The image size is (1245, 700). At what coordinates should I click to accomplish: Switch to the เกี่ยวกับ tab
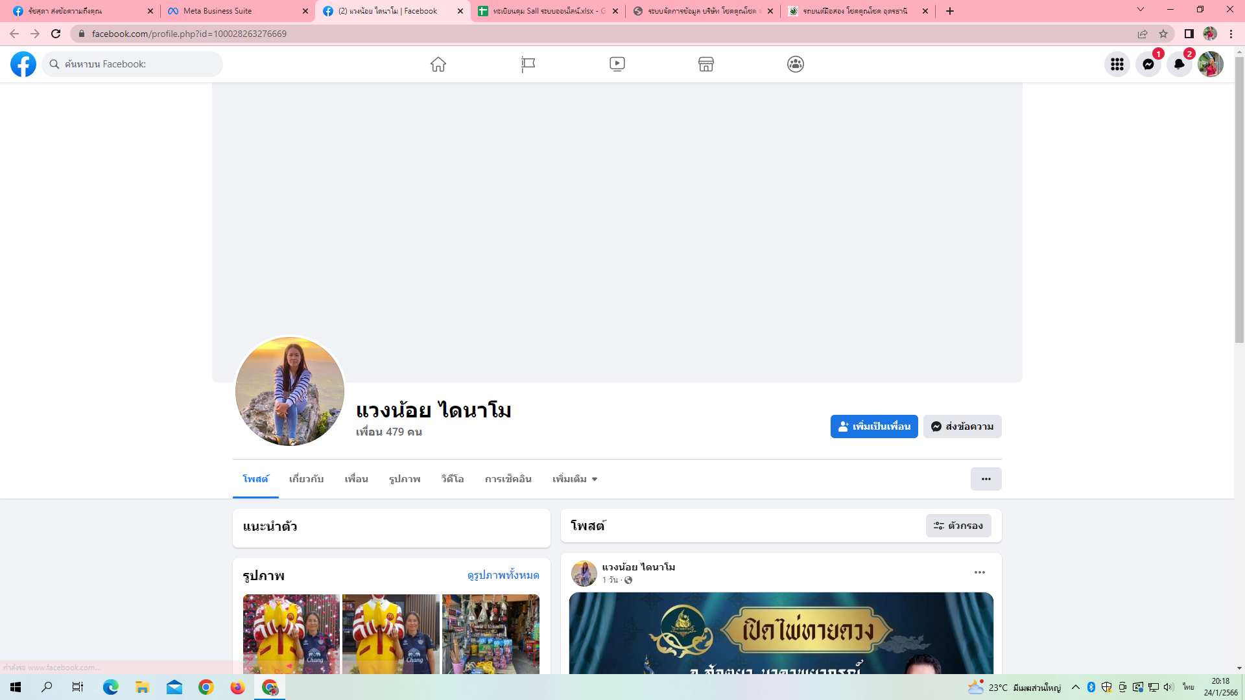[306, 479]
